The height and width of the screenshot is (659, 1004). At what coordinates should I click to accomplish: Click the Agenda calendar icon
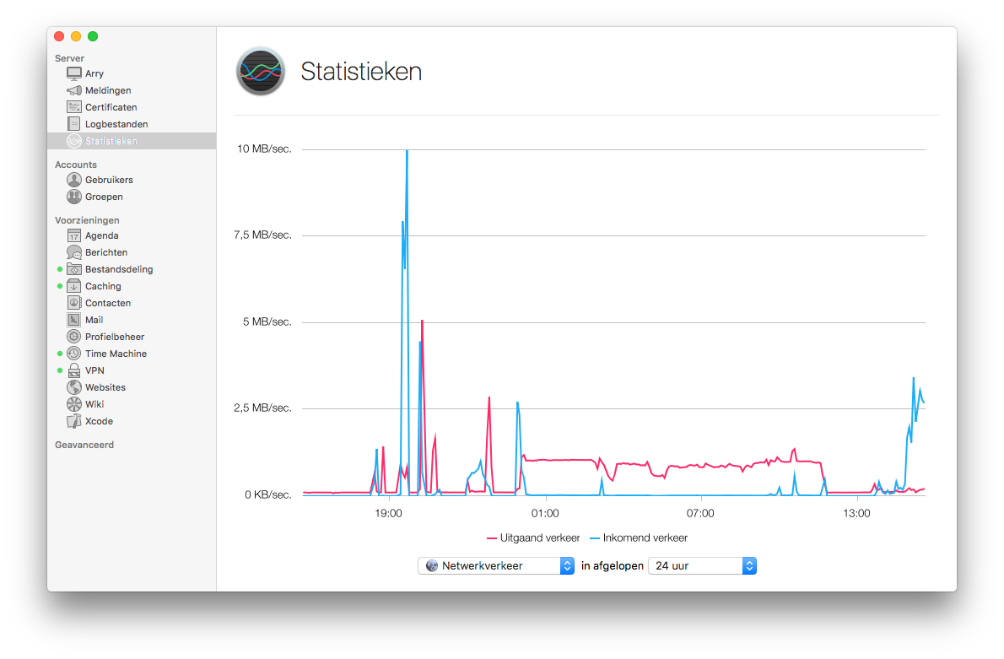click(74, 235)
